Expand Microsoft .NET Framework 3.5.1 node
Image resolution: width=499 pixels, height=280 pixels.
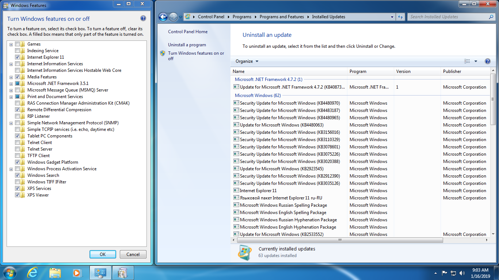(x=11, y=83)
